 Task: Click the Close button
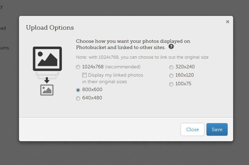click(x=192, y=129)
